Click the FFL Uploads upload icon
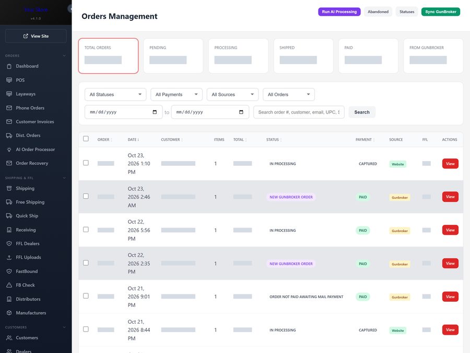This screenshot has width=470, height=353. click(9, 257)
